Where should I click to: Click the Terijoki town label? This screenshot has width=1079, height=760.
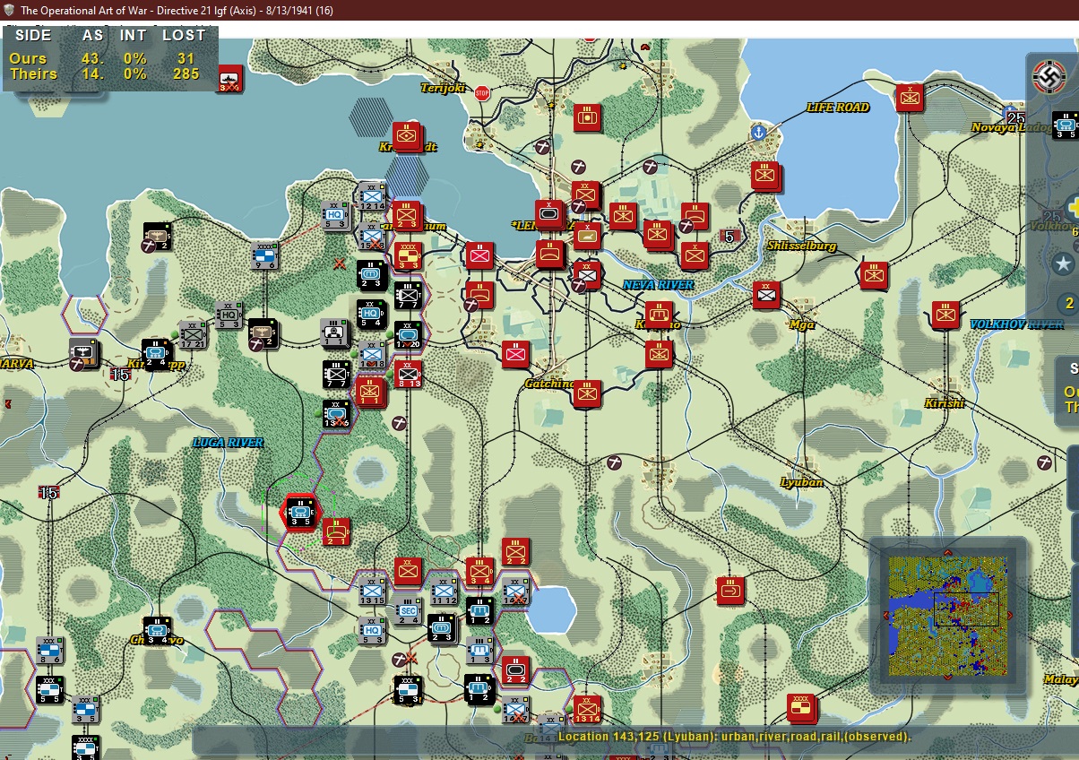tap(445, 88)
